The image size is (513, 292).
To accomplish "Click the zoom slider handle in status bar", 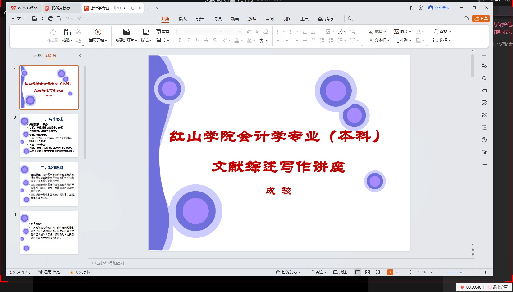I will [x=461, y=272].
